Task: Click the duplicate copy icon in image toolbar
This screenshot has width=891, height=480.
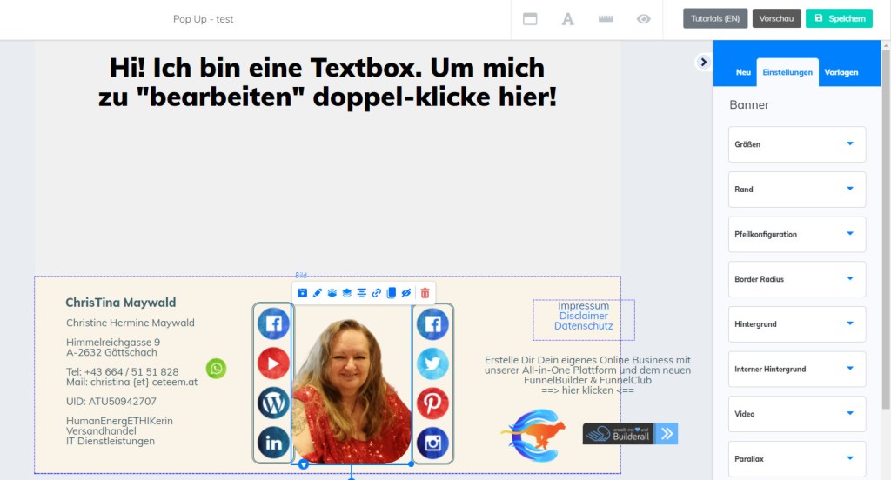Action: coord(392,293)
